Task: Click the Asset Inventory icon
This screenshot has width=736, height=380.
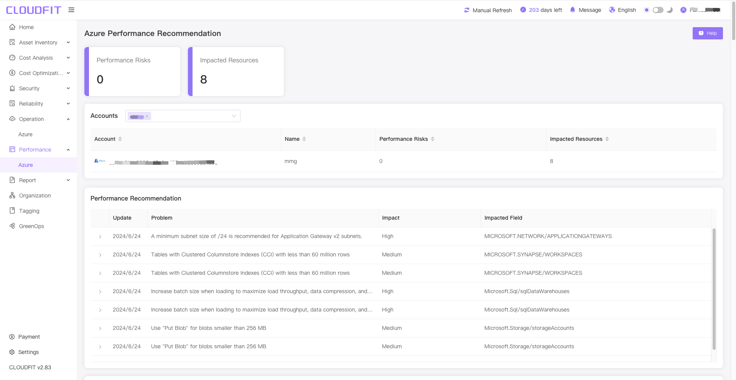Action: click(12, 42)
